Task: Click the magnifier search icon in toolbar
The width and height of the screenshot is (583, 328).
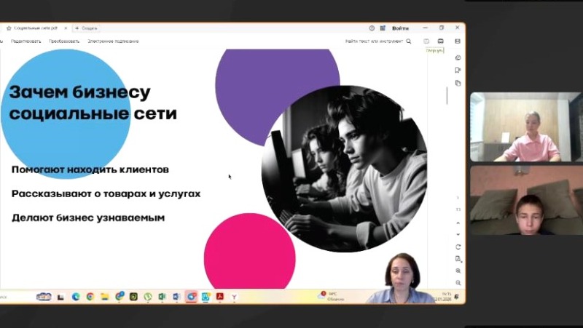Action: tap(409, 41)
